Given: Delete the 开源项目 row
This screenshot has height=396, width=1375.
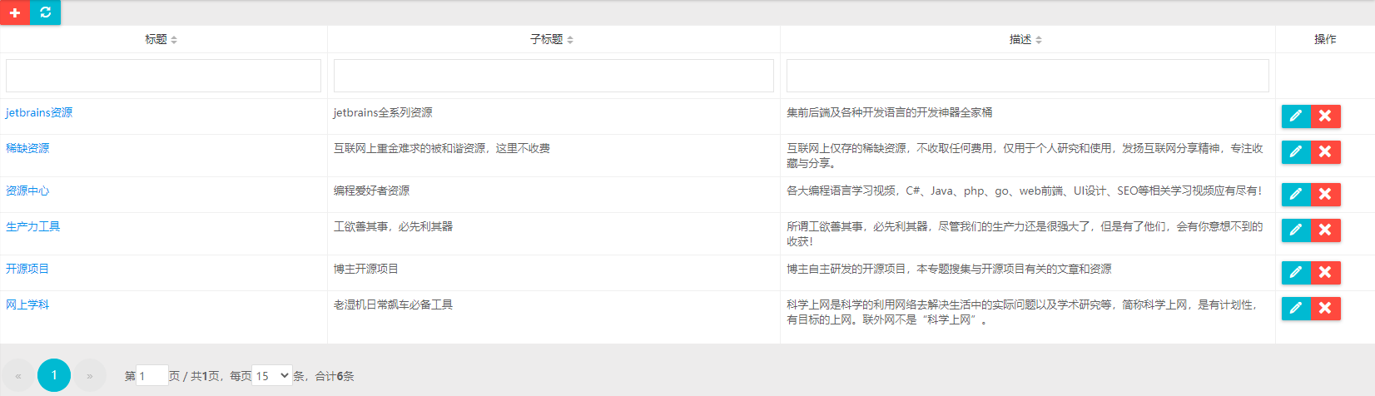Looking at the screenshot, I should pos(1326,273).
